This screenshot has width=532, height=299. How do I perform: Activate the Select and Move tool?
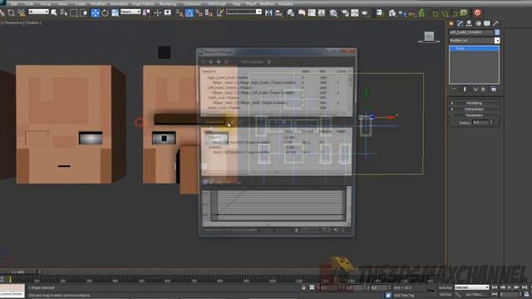pyautogui.click(x=95, y=13)
